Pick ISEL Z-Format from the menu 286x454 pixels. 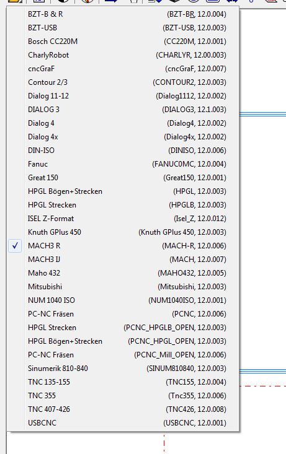tap(123, 219)
